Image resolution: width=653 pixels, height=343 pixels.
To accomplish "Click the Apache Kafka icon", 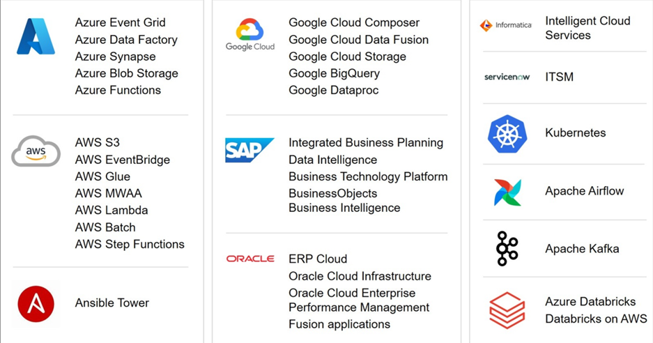I will point(507,249).
